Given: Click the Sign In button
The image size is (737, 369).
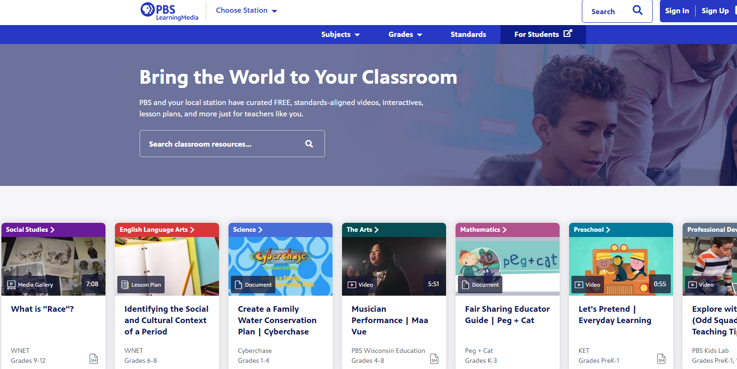Looking at the screenshot, I should coord(676,11).
